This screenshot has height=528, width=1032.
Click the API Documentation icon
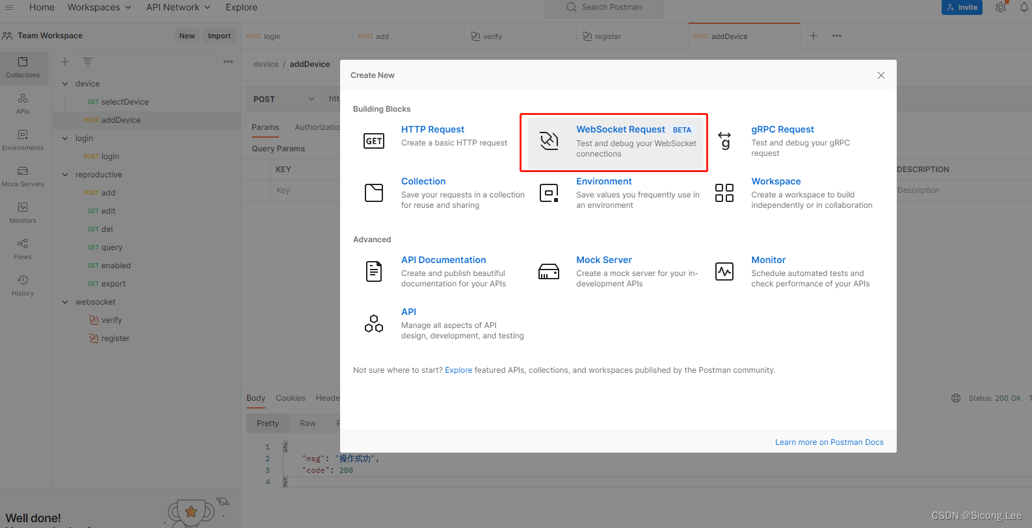coord(374,271)
